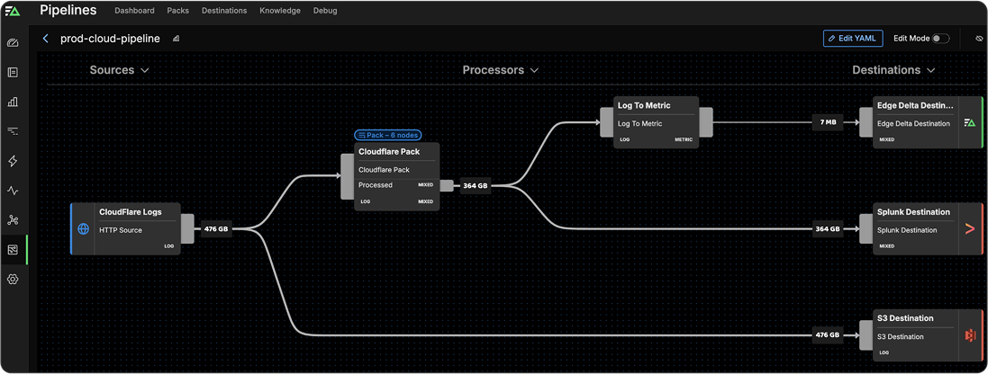The image size is (988, 374).
Task: Expand the Destinations column dropdown
Action: (893, 70)
